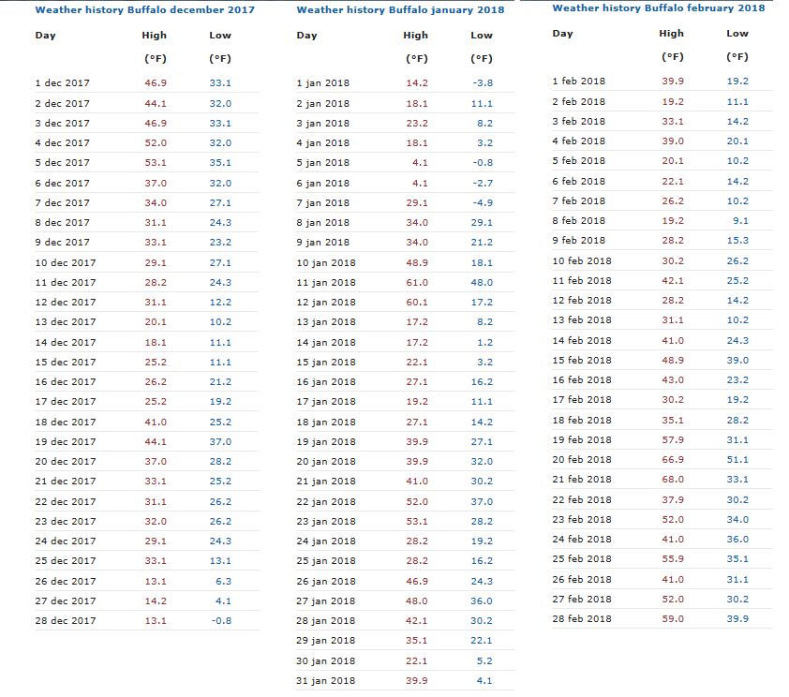Select the low value for 27 dec 2017
The width and height of the screenshot is (789, 697).
pyautogui.click(x=223, y=601)
